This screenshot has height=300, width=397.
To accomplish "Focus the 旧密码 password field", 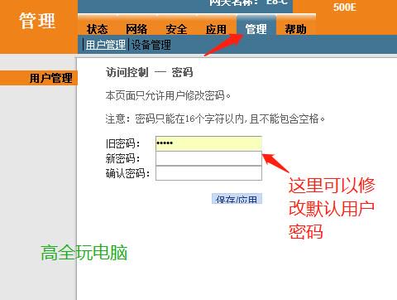I will [208, 143].
